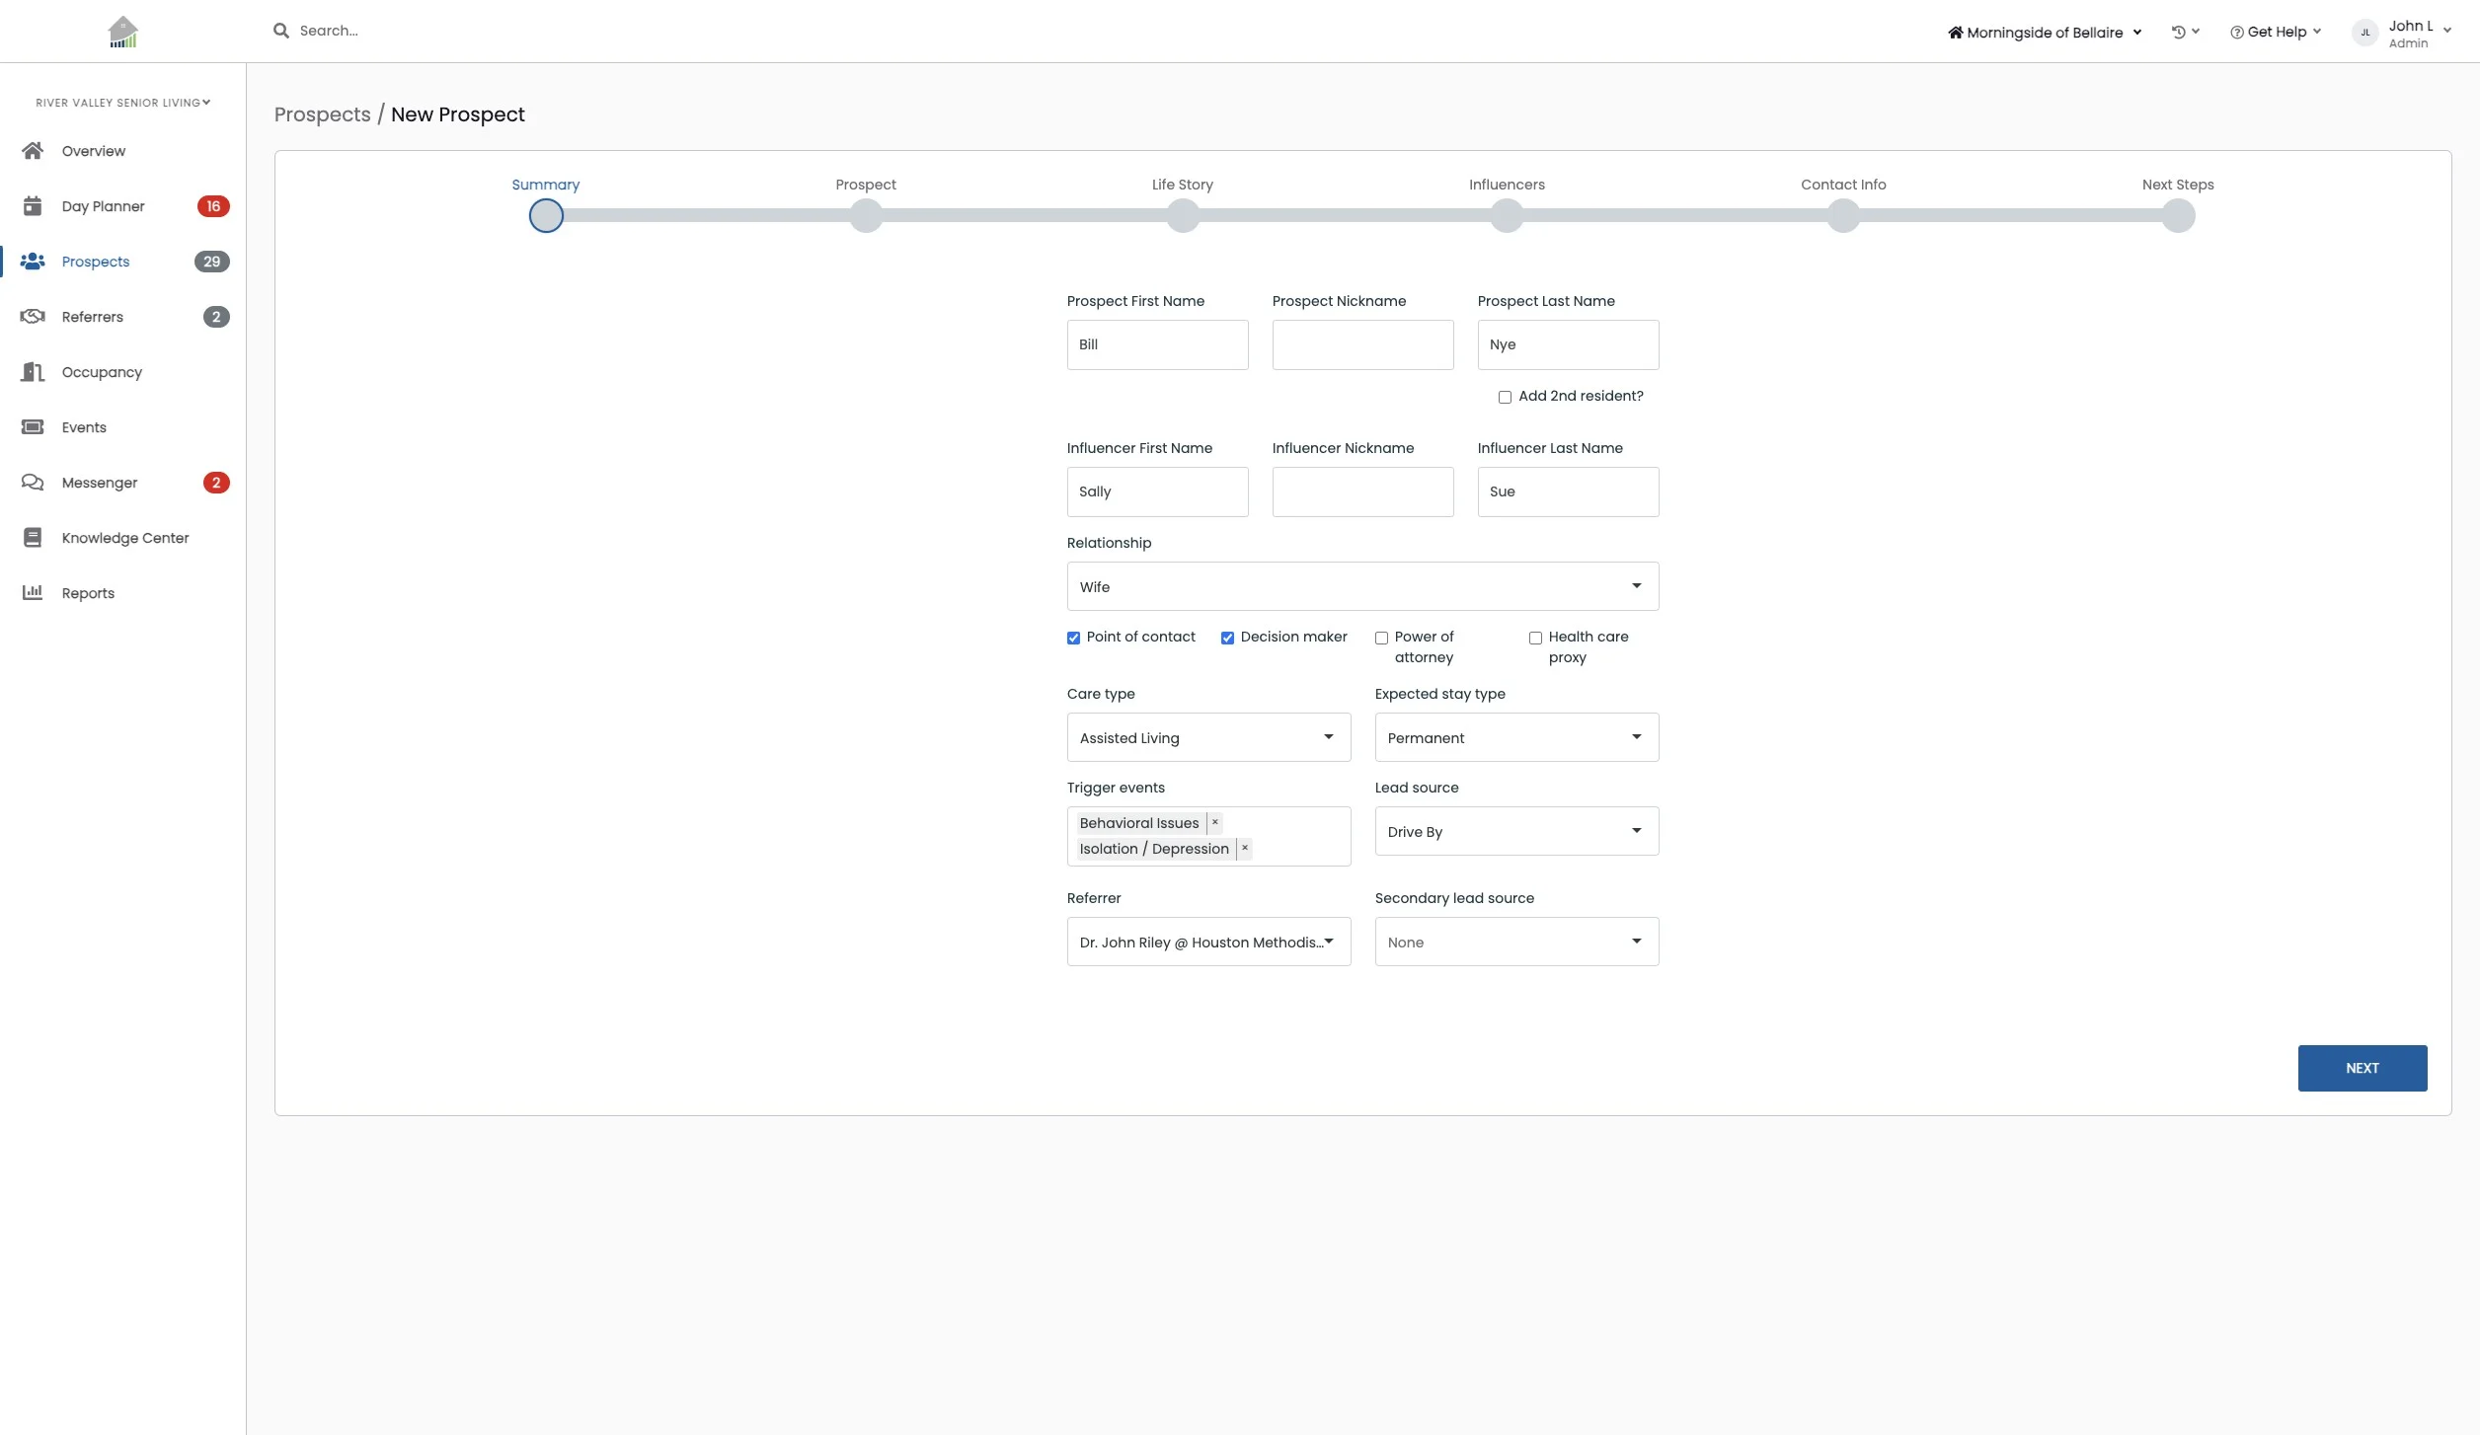This screenshot has width=2480, height=1435.
Task: Click the Referrers handshake icon
Action: [x=33, y=317]
